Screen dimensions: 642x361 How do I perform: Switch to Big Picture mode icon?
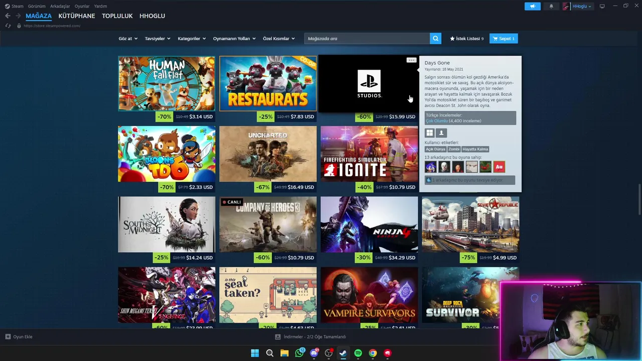[602, 6]
